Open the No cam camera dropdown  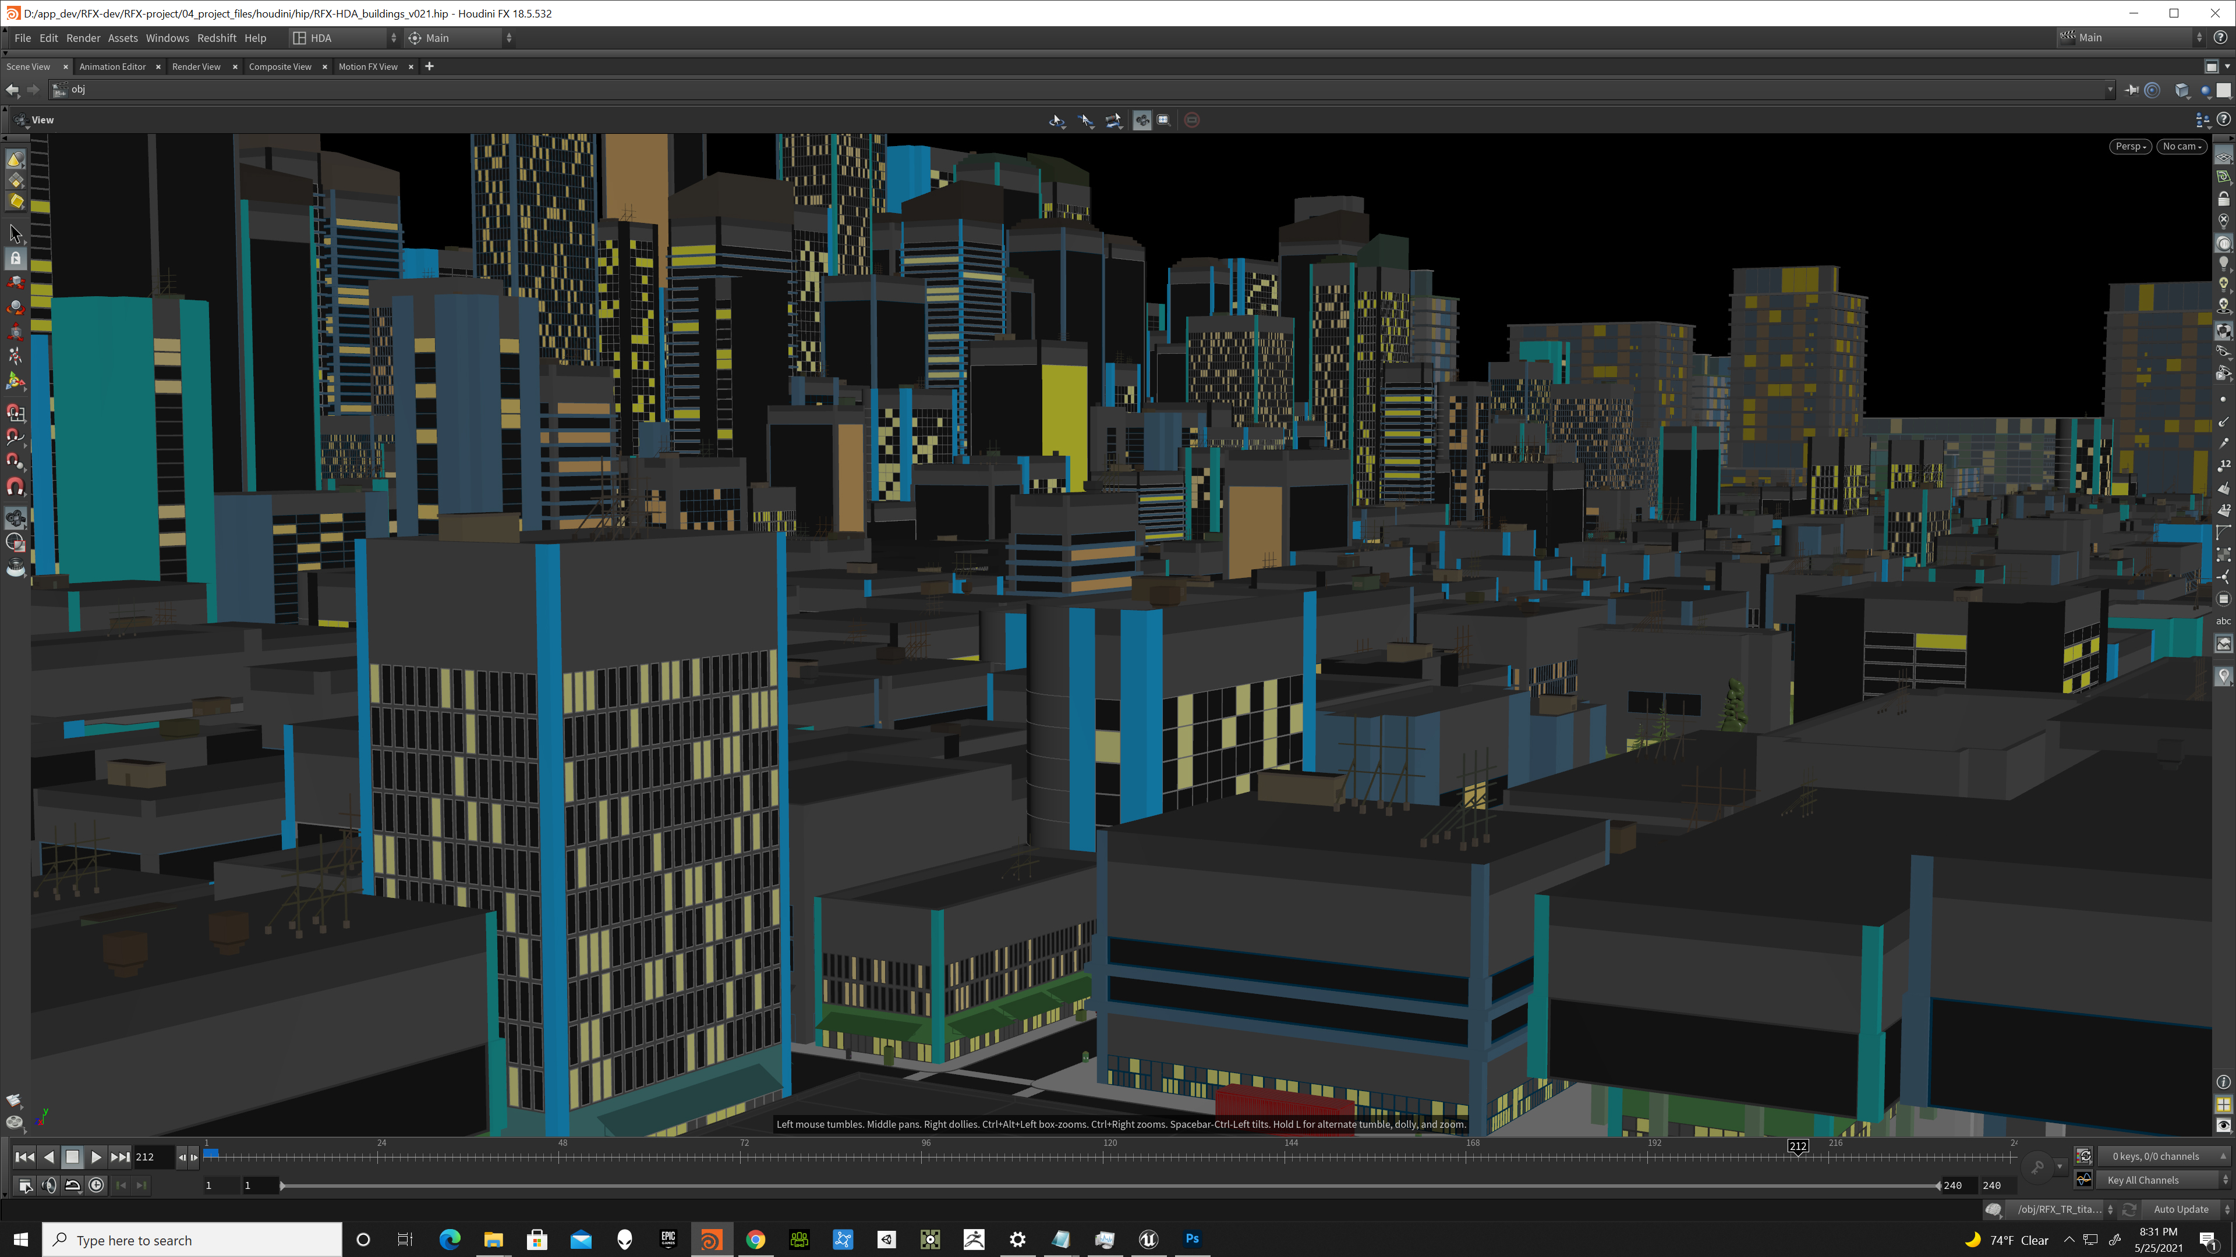[2181, 147]
